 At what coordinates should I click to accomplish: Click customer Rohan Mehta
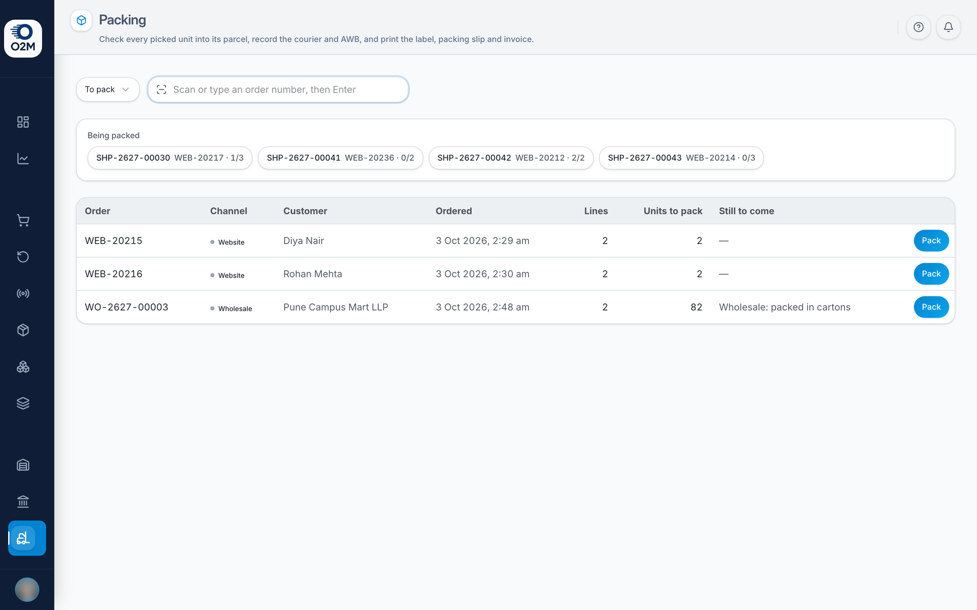click(313, 274)
